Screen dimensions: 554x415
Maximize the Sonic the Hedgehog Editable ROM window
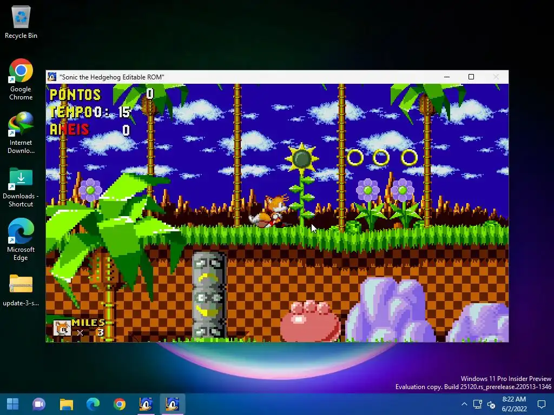(x=471, y=77)
